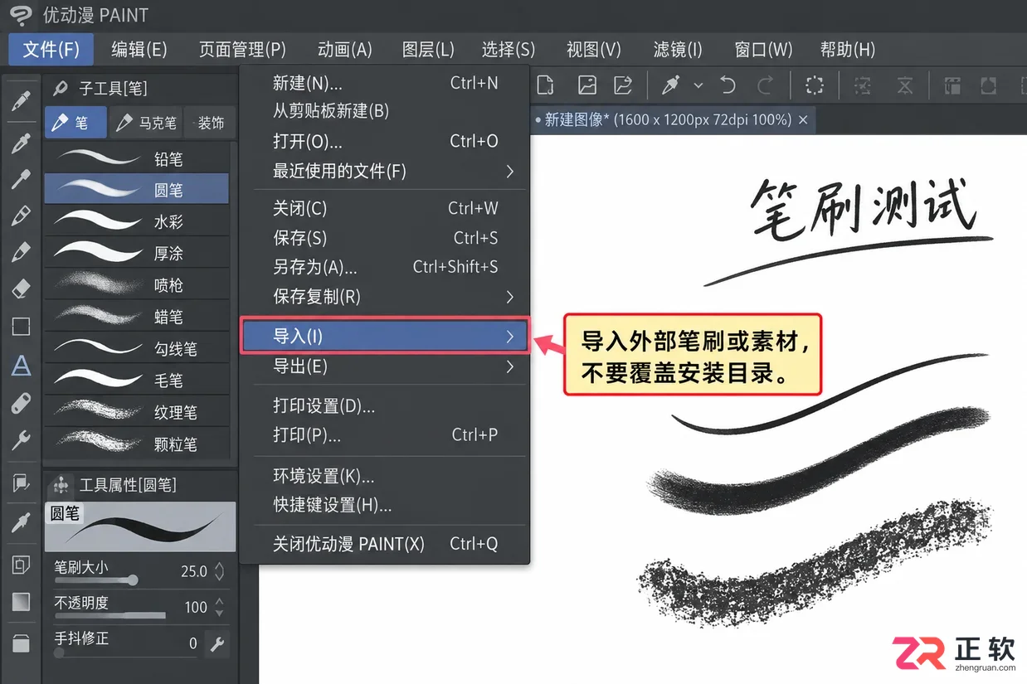Select the bottom folder-like tool in left toolbar
Viewport: 1027px width, 684px height.
click(x=21, y=643)
